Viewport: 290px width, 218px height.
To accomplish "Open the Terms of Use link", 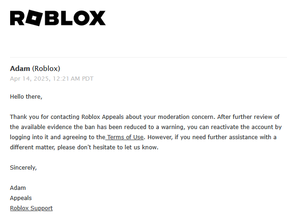I will click(126, 137).
